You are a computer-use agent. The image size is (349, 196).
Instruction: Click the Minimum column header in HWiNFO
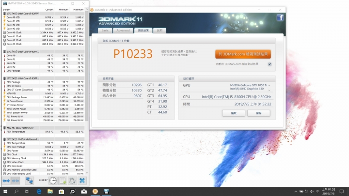(62, 10)
